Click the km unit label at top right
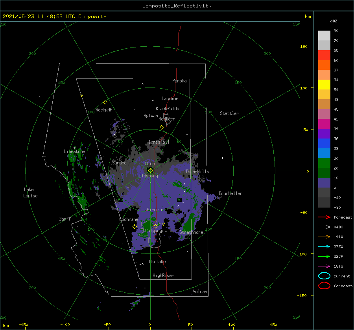The image size is (354, 330). click(x=308, y=16)
